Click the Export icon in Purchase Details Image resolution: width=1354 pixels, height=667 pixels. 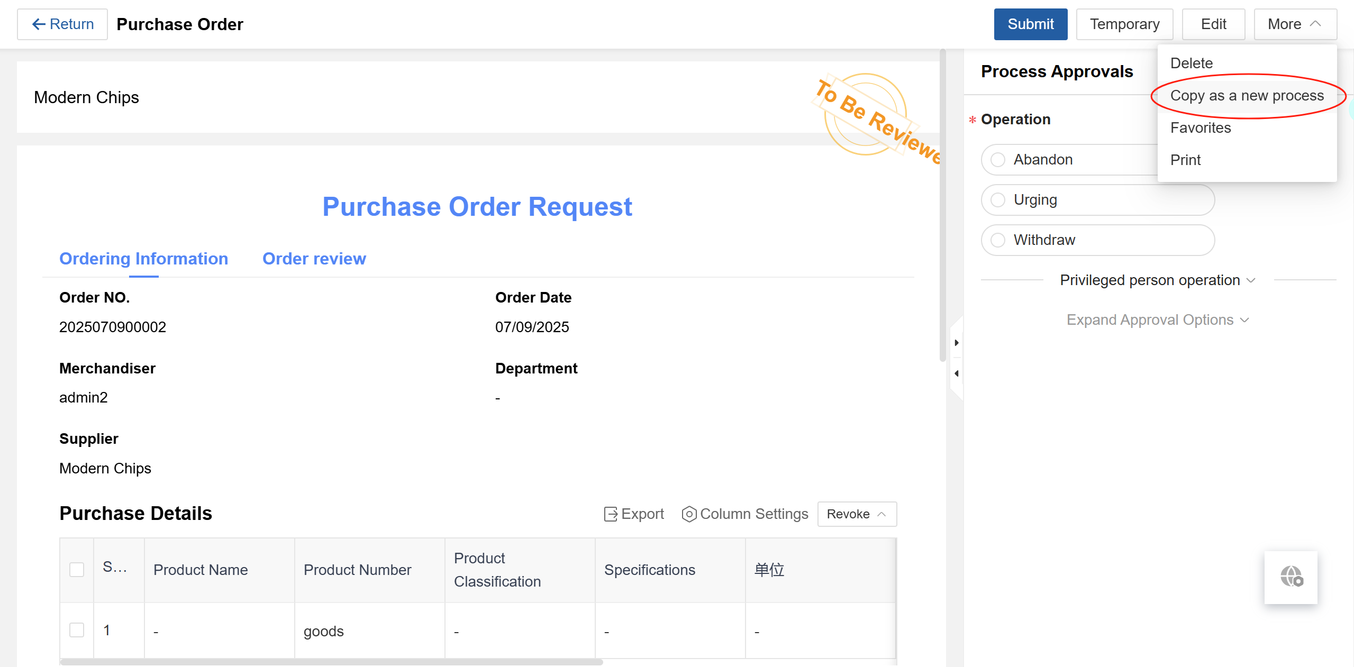pyautogui.click(x=611, y=514)
